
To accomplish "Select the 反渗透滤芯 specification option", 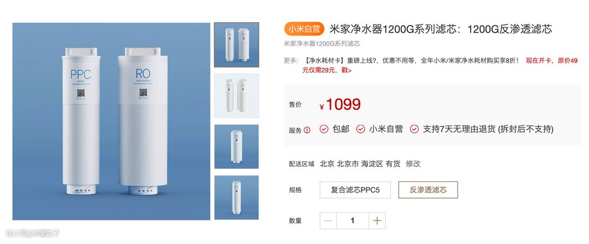I will tap(428, 190).
